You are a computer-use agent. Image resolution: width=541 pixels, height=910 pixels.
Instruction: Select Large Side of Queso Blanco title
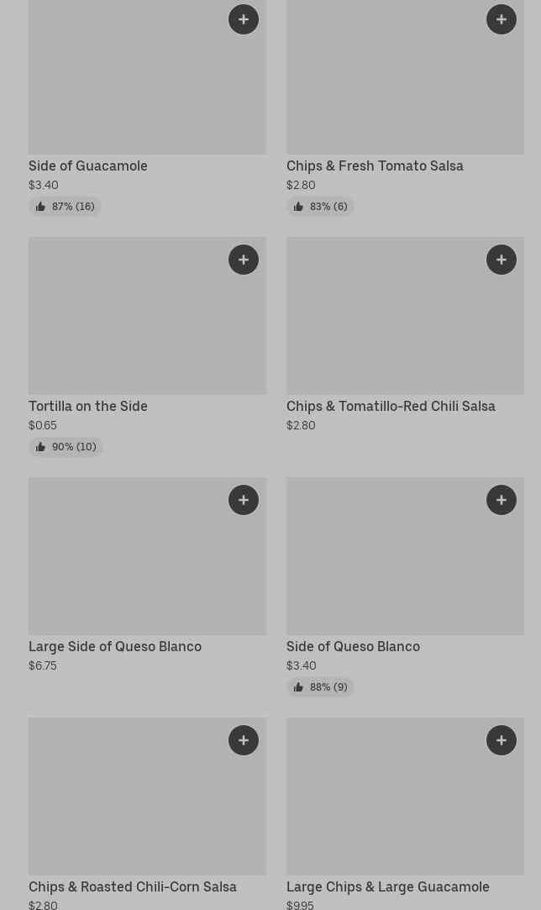coord(115,647)
